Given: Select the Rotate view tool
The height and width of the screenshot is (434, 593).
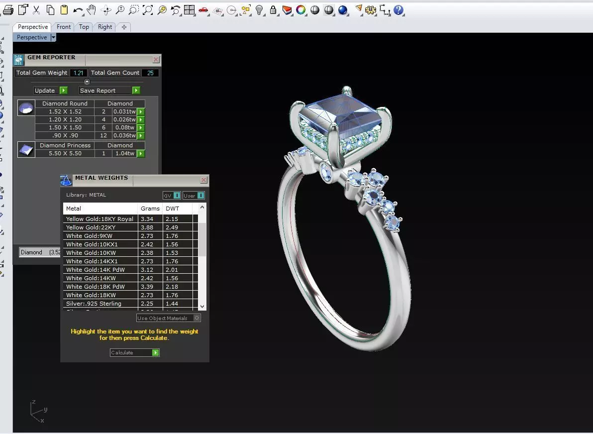Looking at the screenshot, I should tap(106, 10).
